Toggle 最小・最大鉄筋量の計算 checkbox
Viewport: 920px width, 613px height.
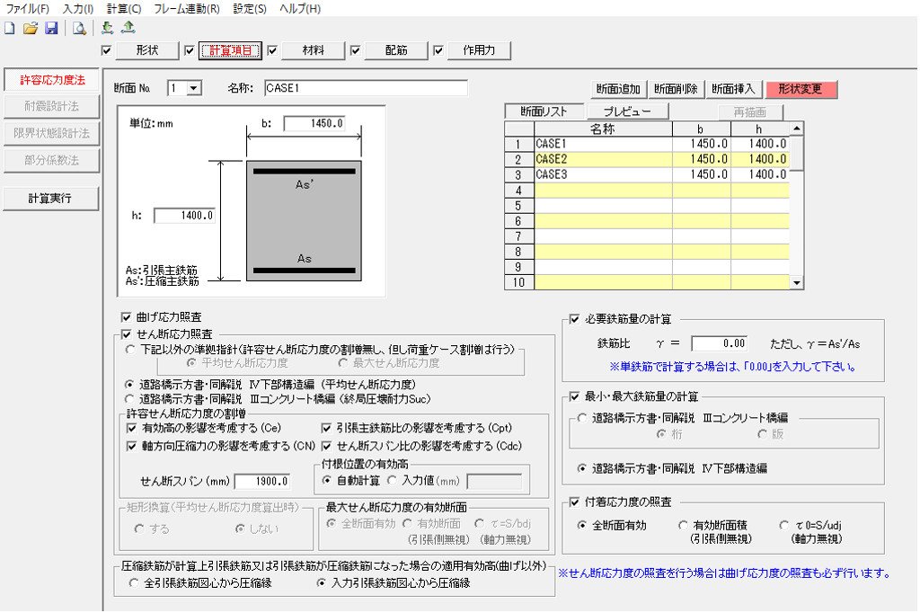coord(574,397)
